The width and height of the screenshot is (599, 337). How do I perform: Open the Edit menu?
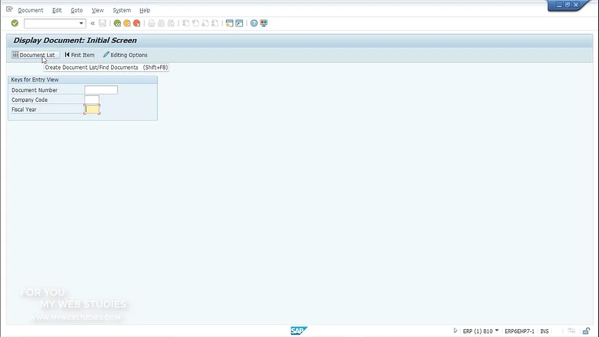coord(57,11)
